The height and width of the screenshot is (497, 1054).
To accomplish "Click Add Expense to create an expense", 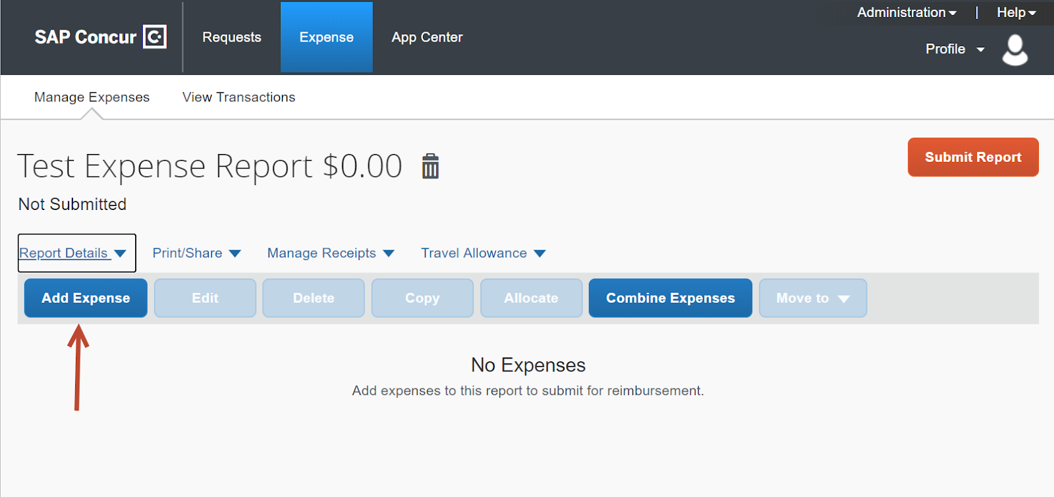I will (85, 298).
